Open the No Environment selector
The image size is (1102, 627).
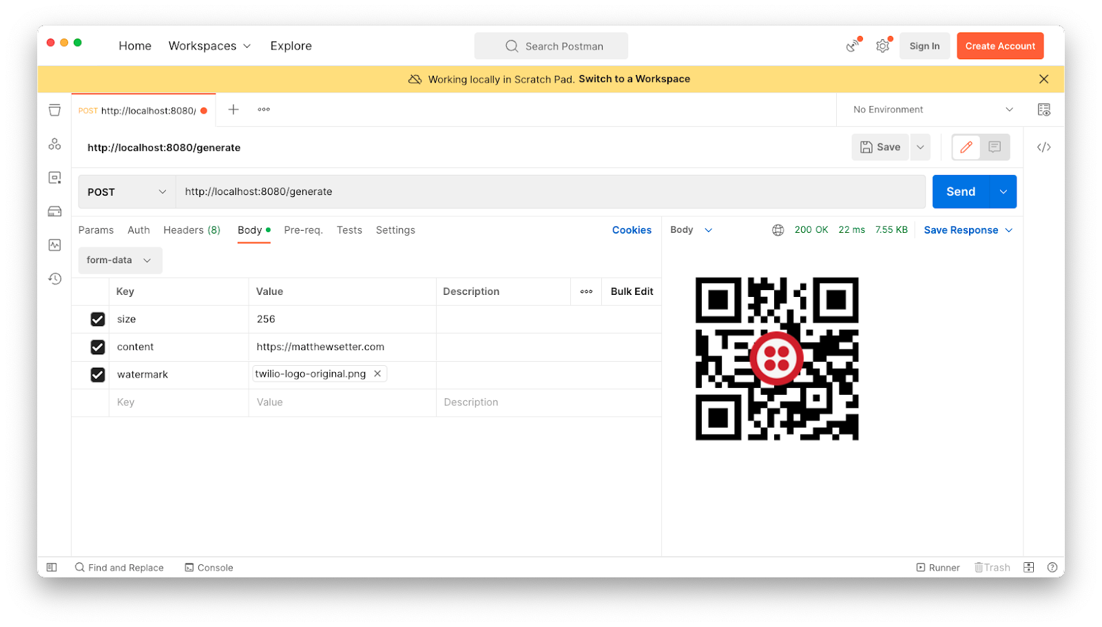(x=933, y=110)
